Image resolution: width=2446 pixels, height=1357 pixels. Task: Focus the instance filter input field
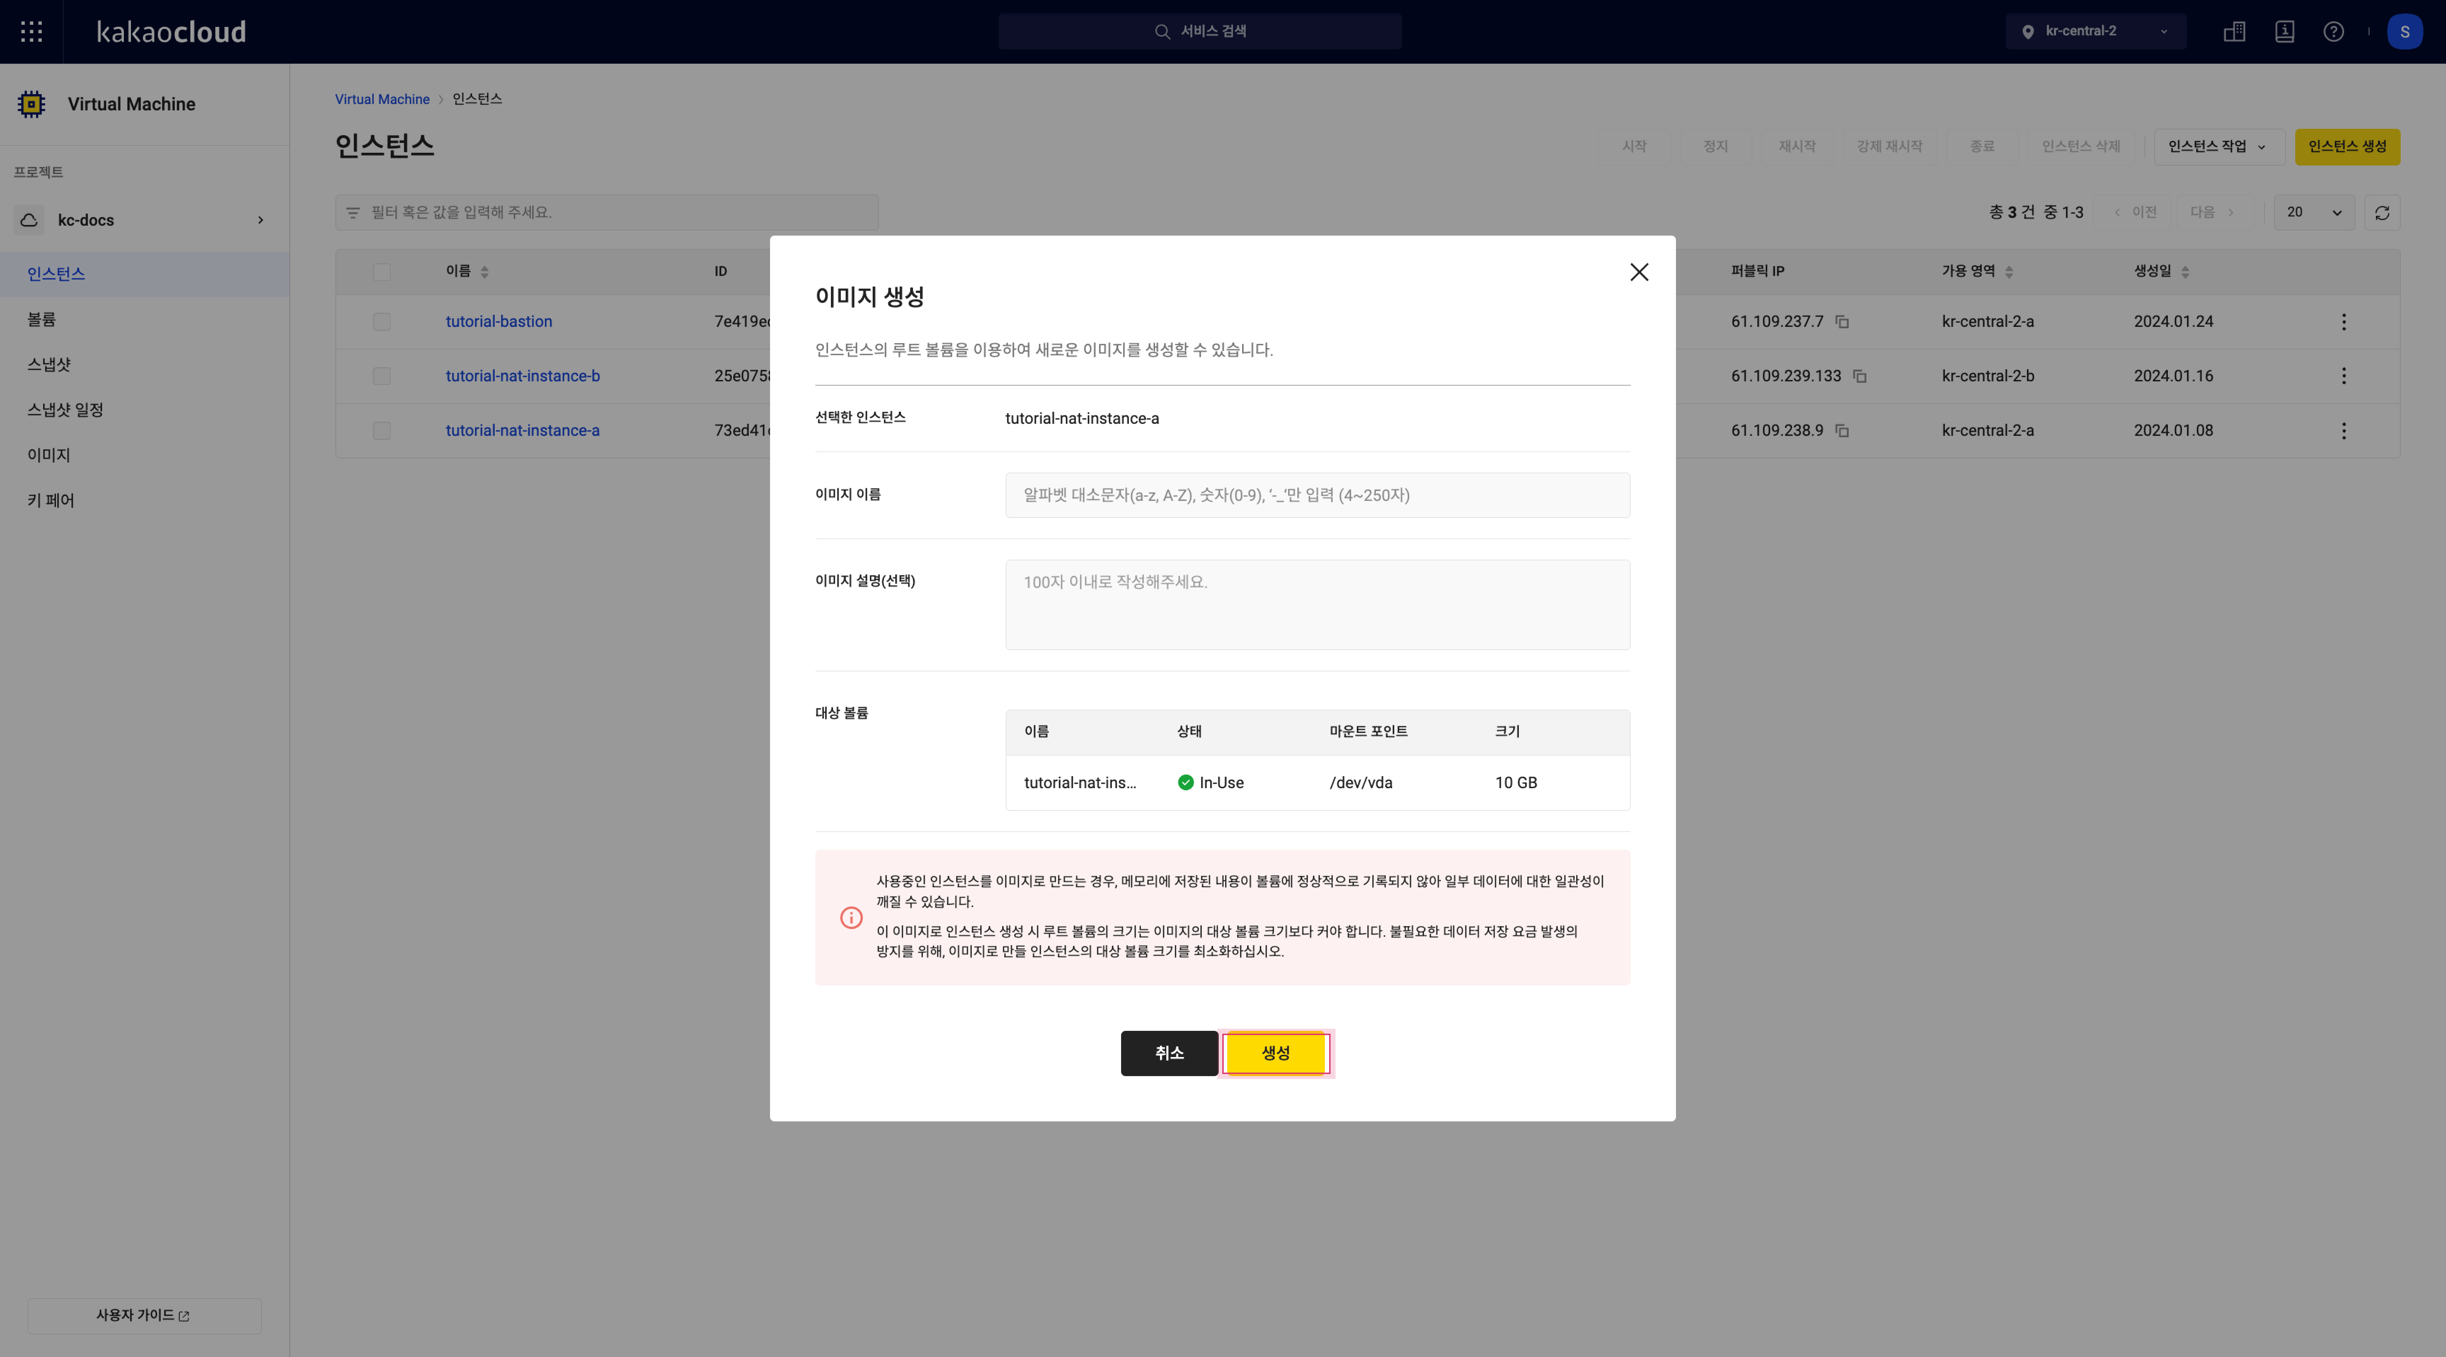607,213
